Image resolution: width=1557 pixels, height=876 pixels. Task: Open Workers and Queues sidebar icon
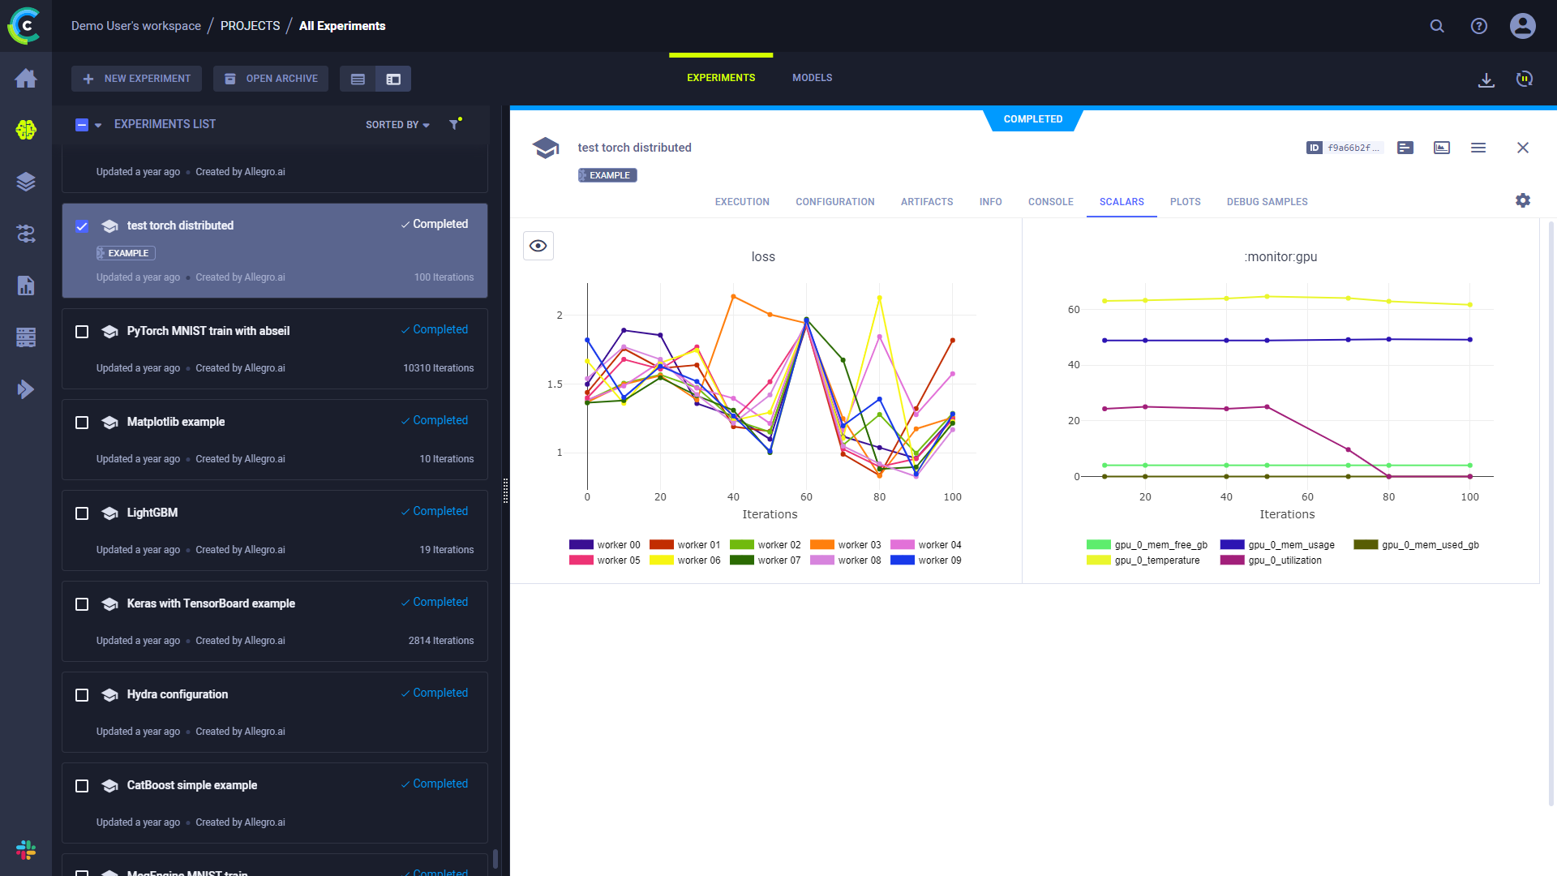point(26,337)
